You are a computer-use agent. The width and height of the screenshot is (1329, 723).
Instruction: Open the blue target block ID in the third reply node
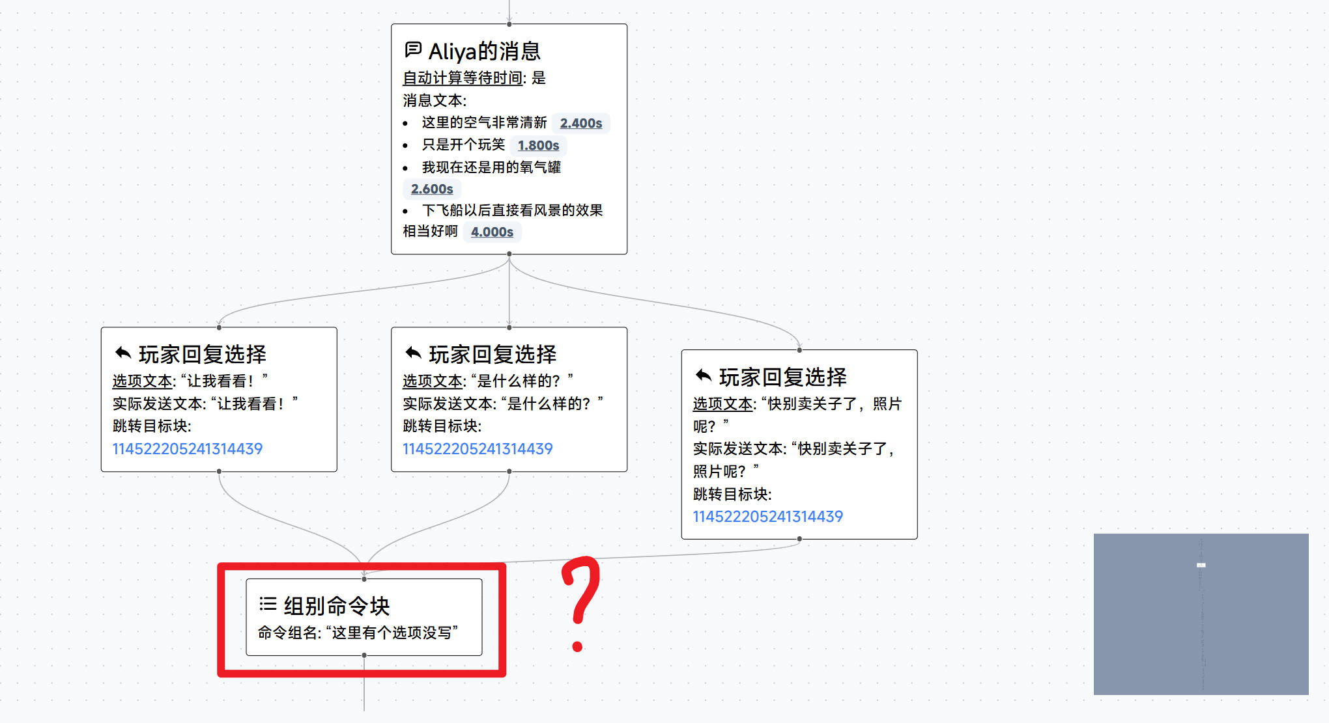tap(767, 515)
